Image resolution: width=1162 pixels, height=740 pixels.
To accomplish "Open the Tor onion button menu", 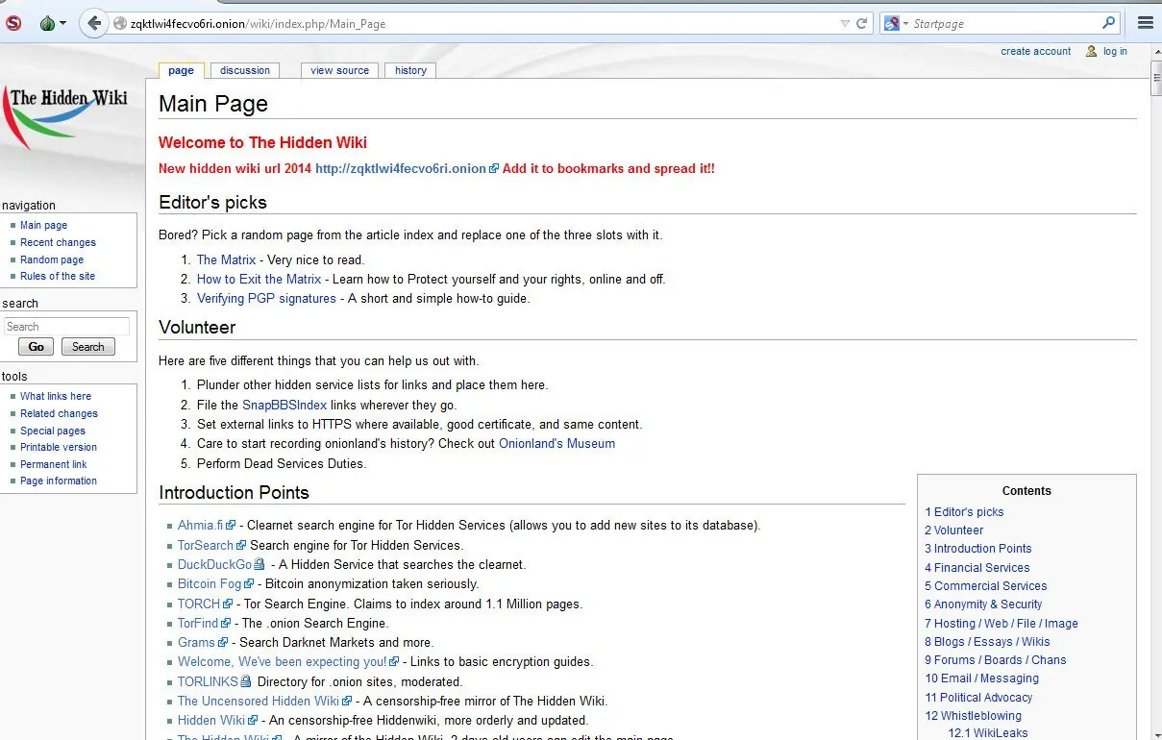I will pyautogui.click(x=52, y=23).
